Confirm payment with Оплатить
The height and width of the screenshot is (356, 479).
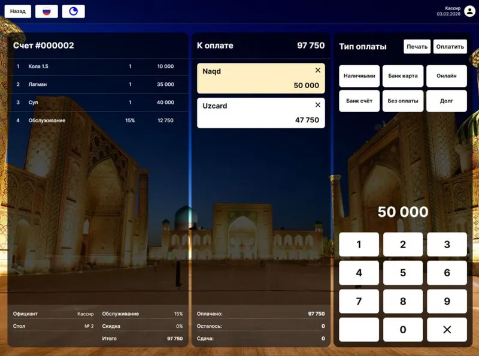pos(450,47)
